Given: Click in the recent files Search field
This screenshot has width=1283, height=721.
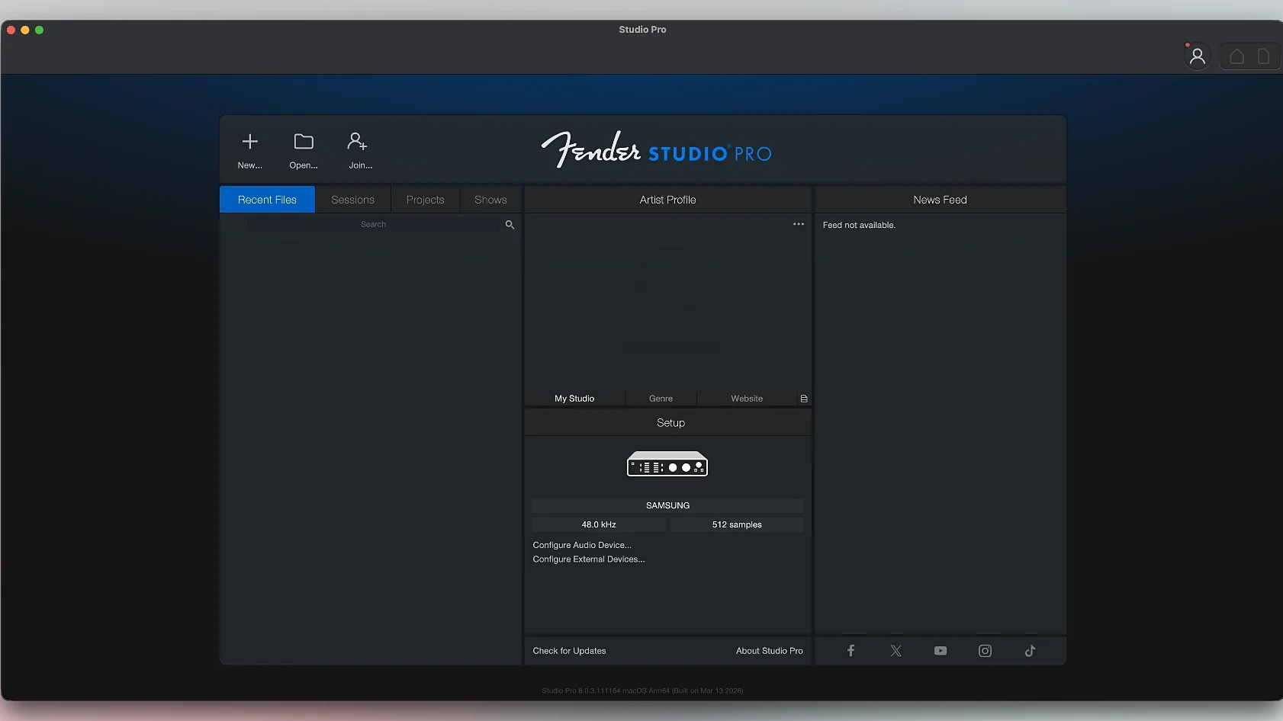Looking at the screenshot, I should (x=373, y=225).
